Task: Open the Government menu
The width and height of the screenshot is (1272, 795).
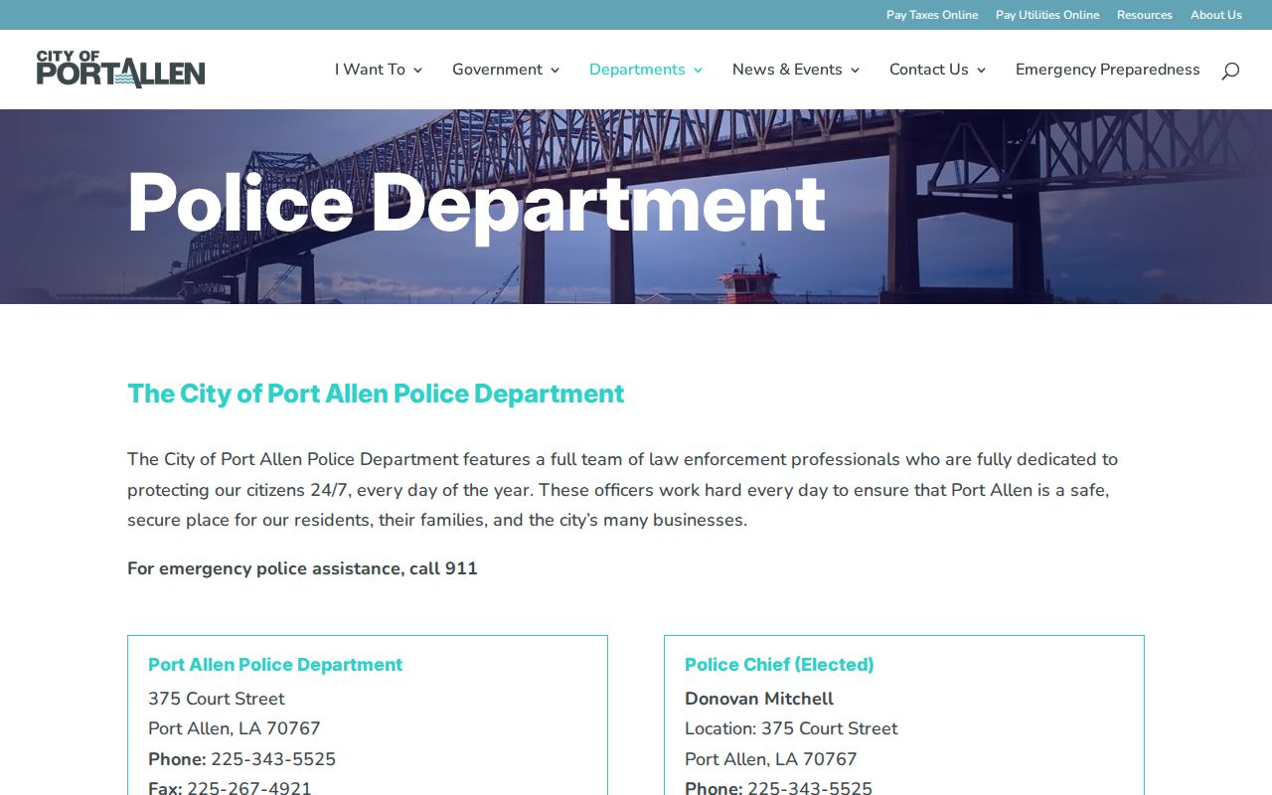Action: click(x=497, y=70)
